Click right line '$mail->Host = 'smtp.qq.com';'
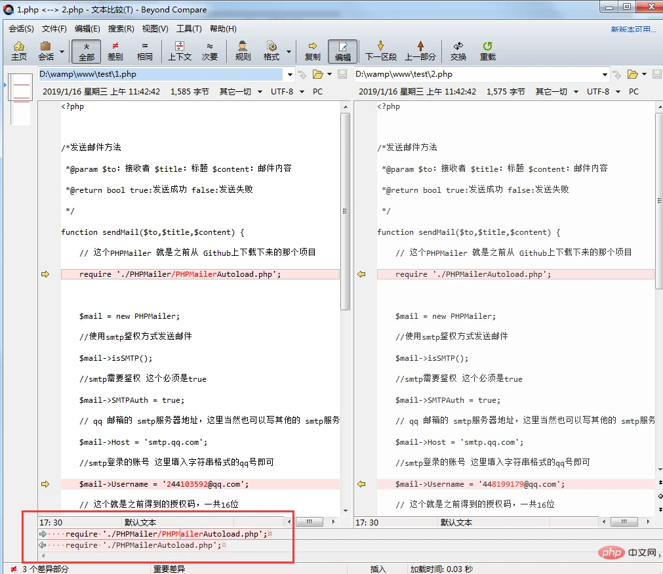The height and width of the screenshot is (574, 663). click(459, 442)
